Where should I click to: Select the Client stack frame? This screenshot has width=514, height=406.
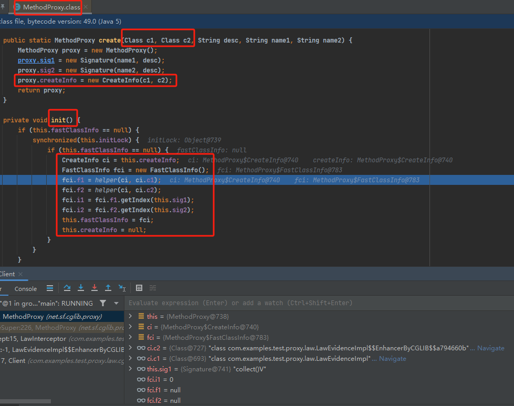(x=62, y=361)
